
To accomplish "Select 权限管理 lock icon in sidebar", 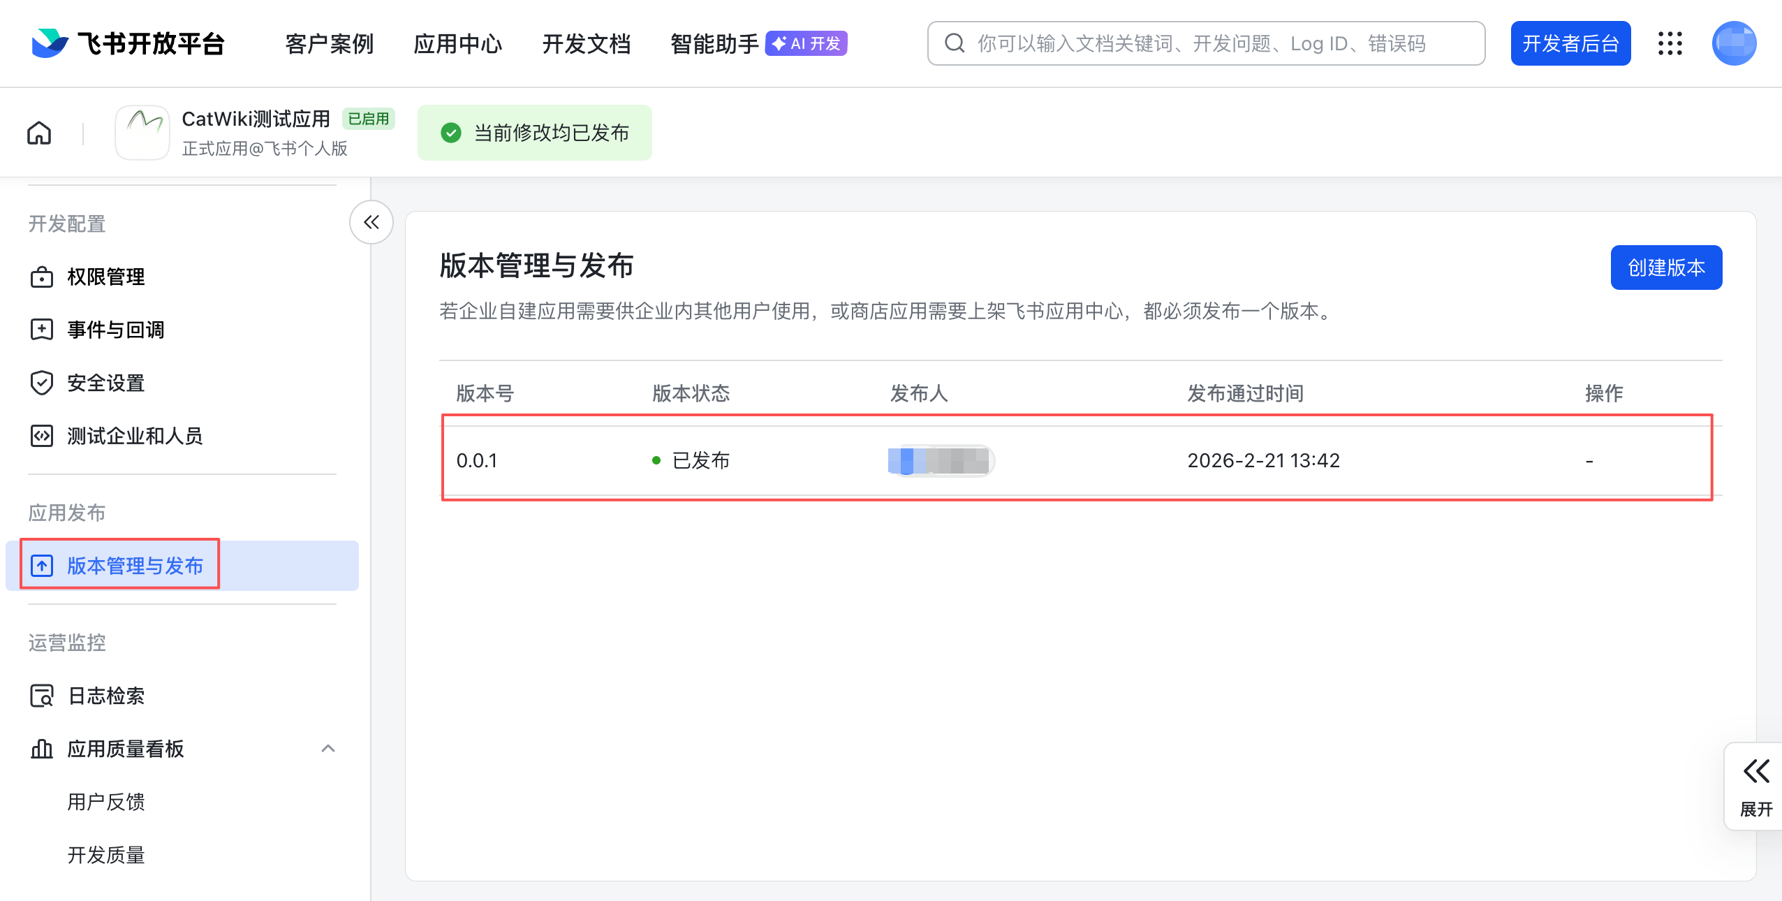I will (x=42, y=277).
